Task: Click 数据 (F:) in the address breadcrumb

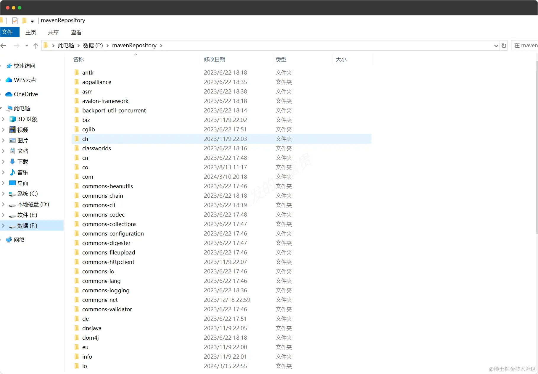Action: (x=93, y=46)
